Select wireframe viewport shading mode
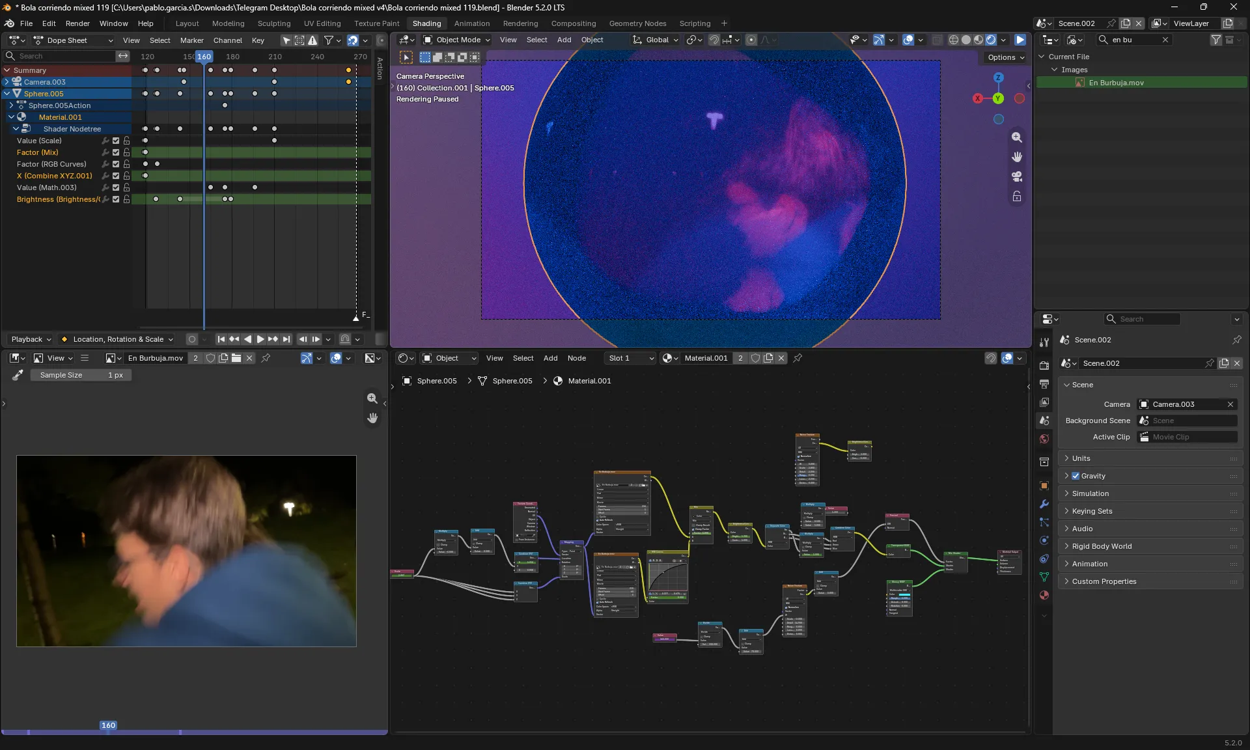This screenshot has height=750, width=1250. click(x=954, y=40)
